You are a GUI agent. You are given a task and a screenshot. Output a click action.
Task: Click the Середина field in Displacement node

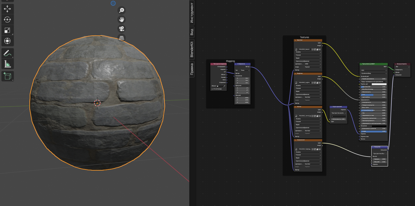coord(380,159)
